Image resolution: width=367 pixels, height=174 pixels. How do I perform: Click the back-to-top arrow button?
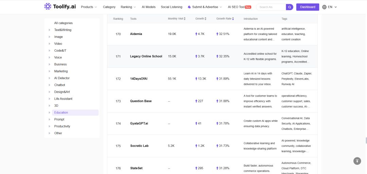point(357,161)
